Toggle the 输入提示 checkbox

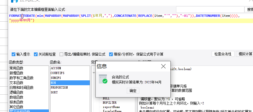(14, 54)
